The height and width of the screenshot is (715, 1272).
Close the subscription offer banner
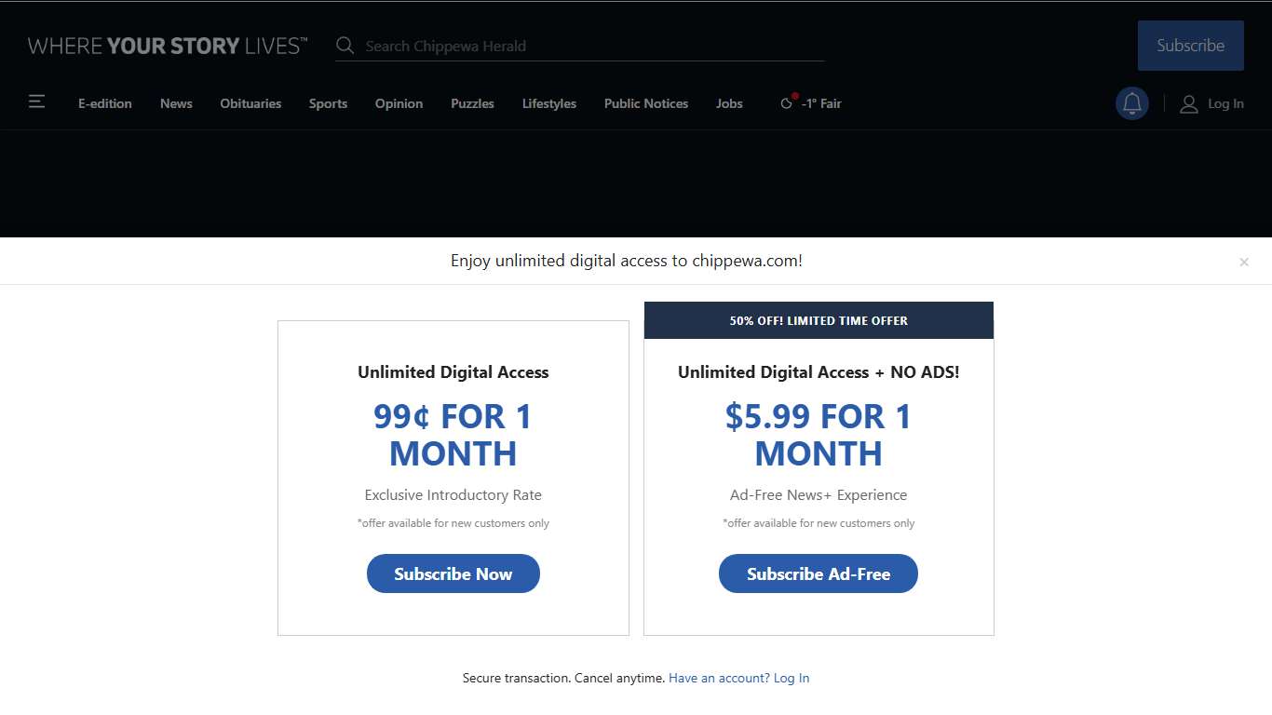1243,263
